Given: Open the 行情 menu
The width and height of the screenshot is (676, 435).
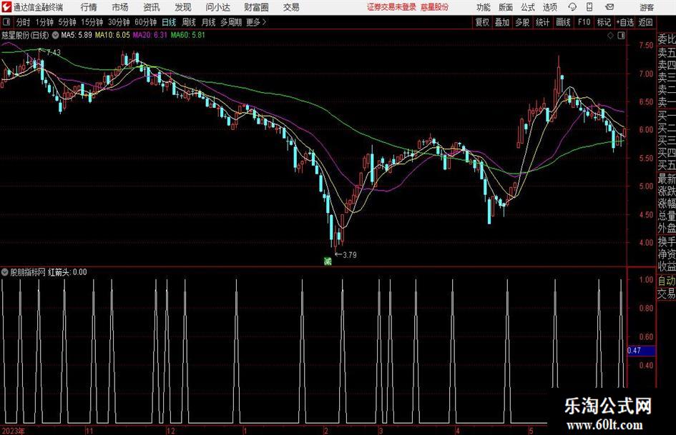Looking at the screenshot, I should click(89, 7).
